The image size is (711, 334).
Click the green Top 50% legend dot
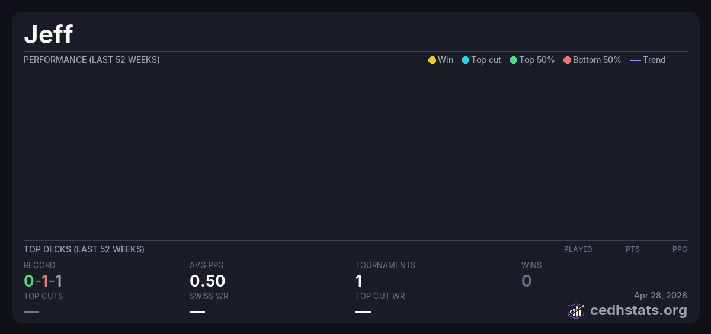[513, 60]
